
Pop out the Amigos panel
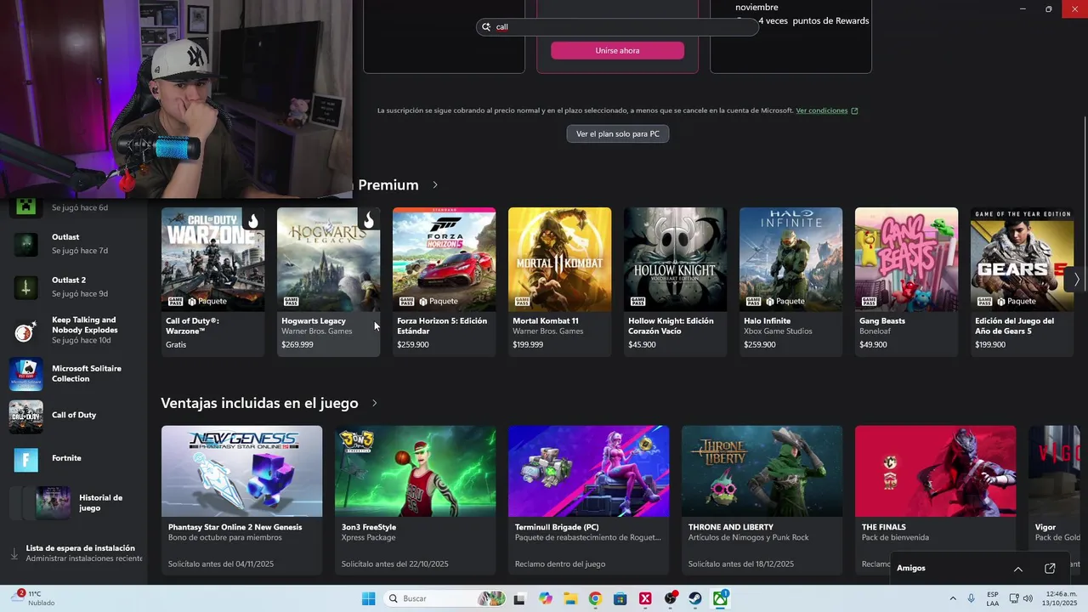pyautogui.click(x=1050, y=568)
